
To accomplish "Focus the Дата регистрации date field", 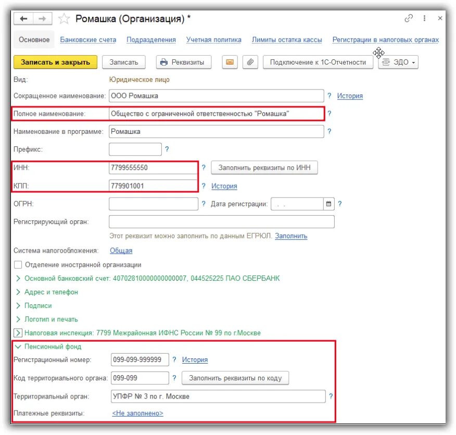I will [x=297, y=204].
